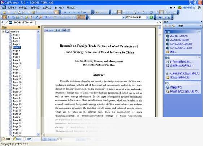The height and width of the screenshot is (146, 203).
Task: Collapse the Bookmark tree root
Action: point(3,31)
